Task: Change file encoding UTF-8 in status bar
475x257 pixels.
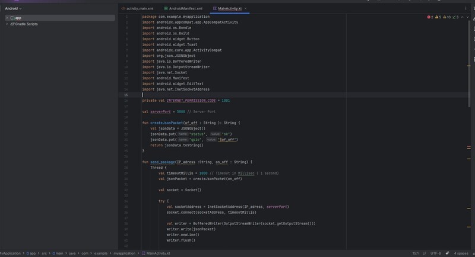Action: [x=436, y=253]
